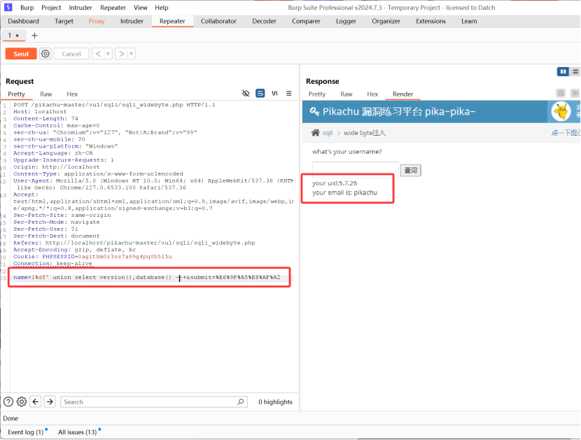Click the sqli breadcrumb link
The image size is (581, 440).
pos(328,133)
